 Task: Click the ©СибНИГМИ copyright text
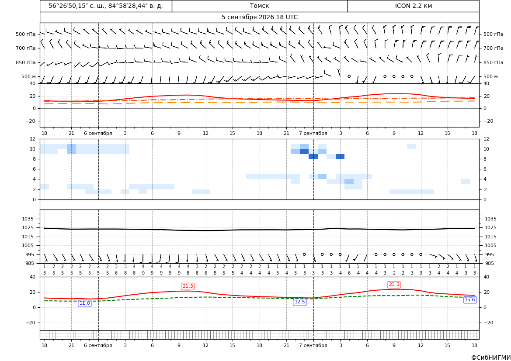pyautogui.click(x=491, y=358)
